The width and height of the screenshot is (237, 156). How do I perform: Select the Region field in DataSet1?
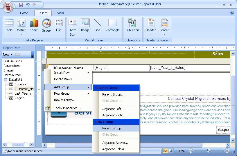coord(19,98)
